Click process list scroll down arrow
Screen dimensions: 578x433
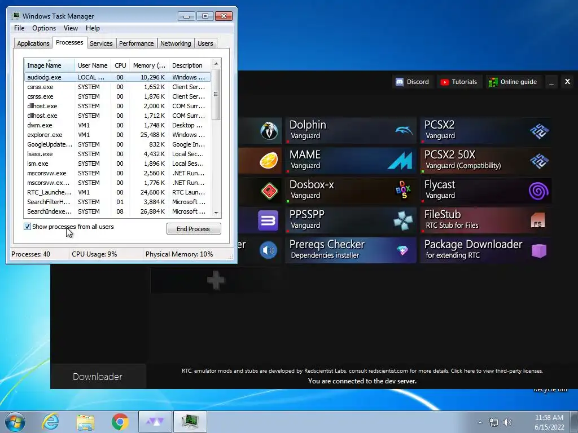click(216, 213)
